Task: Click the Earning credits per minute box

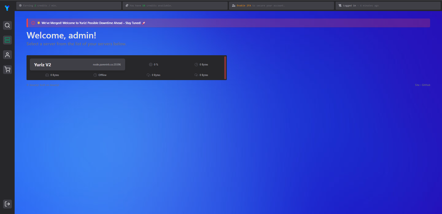Action: tap(69, 6)
